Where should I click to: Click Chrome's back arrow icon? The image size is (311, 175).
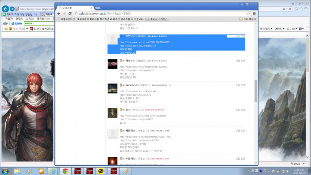(59, 13)
